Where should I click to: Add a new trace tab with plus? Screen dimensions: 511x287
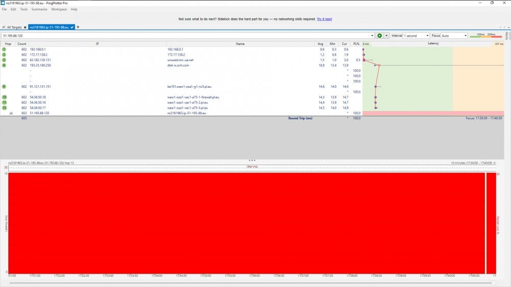tap(78, 27)
